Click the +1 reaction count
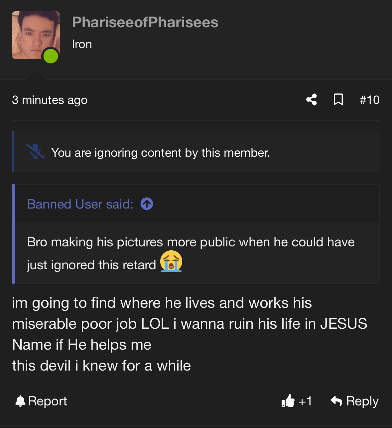Image resolution: width=392 pixels, height=428 pixels. coord(305,401)
